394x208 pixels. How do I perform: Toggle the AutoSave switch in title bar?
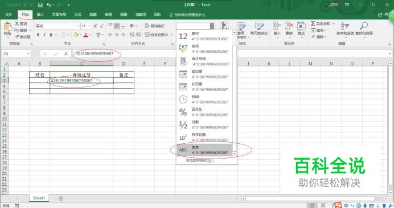(28, 5)
